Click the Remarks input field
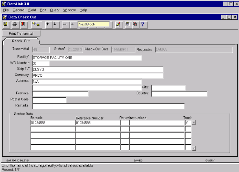Screen dimensions: 239x172 coord(109,106)
